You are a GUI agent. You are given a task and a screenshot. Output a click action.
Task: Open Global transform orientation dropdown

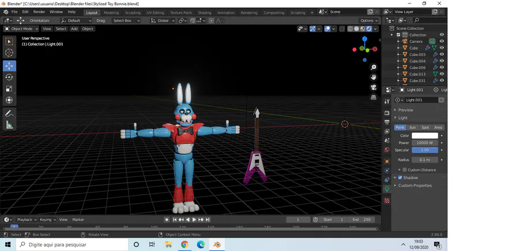[x=163, y=21]
